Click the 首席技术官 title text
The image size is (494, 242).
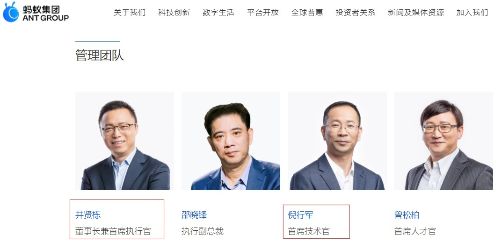point(309,231)
